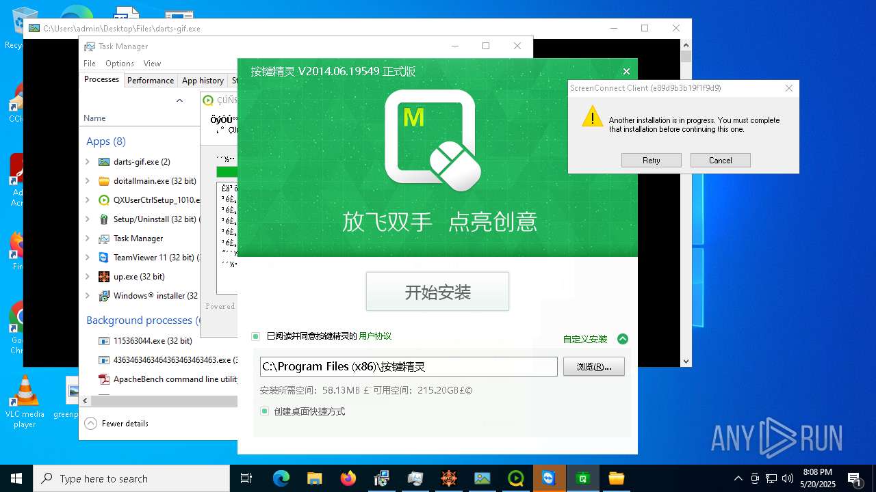The width and height of the screenshot is (876, 492).
Task: Expand the TeamViewer 11 process row
Action: click(88, 258)
